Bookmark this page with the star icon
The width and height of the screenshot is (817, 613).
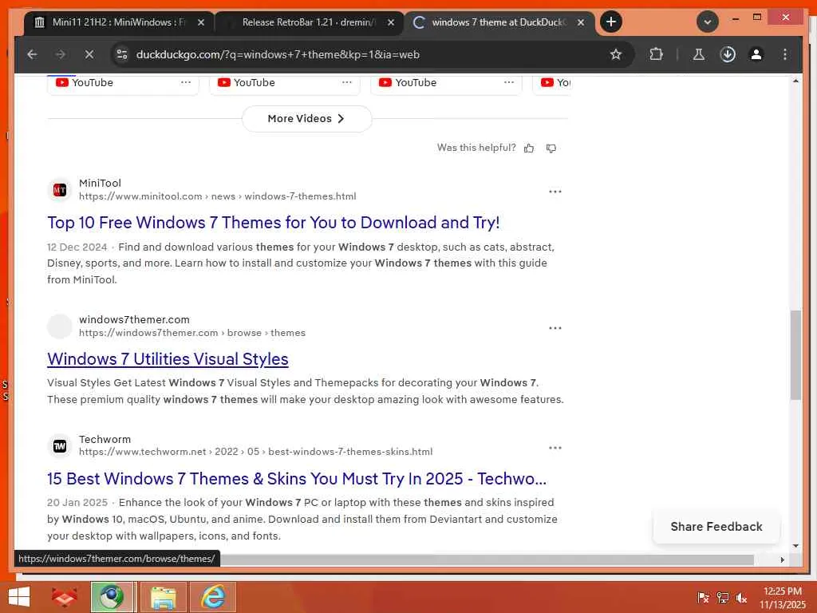pos(616,54)
